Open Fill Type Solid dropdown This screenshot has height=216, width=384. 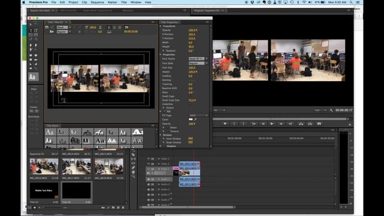pyautogui.click(x=198, y=115)
